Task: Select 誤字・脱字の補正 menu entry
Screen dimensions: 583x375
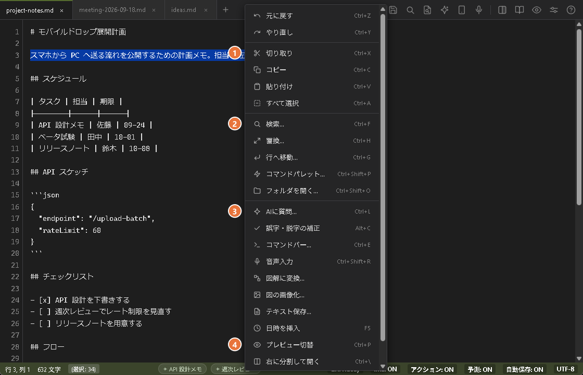Action: click(x=312, y=228)
